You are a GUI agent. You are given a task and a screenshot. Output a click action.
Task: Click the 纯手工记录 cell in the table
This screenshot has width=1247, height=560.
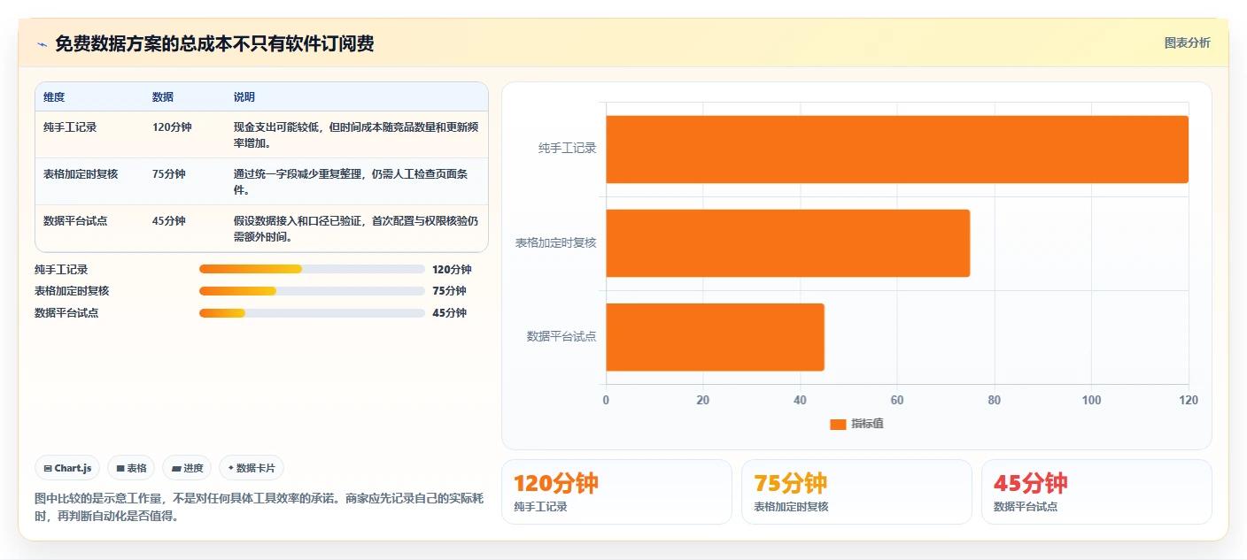pyautogui.click(x=70, y=127)
